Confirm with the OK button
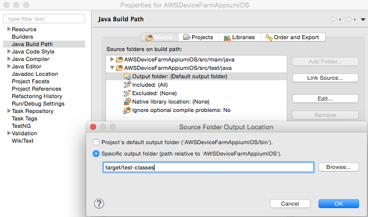The image size is (368, 217). click(339, 204)
